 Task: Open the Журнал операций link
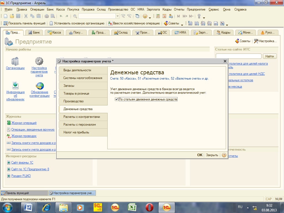point(24,123)
